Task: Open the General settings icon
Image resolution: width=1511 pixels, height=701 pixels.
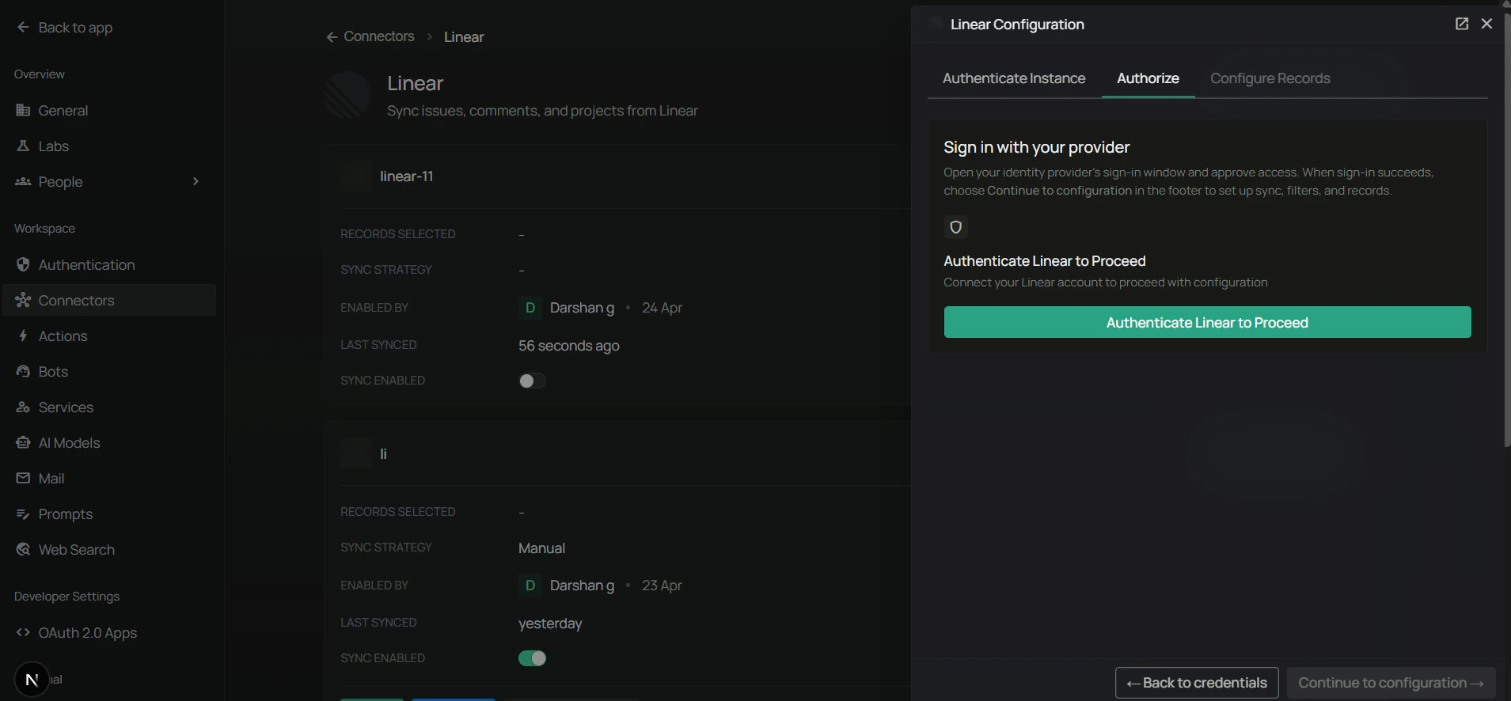Action: (23, 110)
